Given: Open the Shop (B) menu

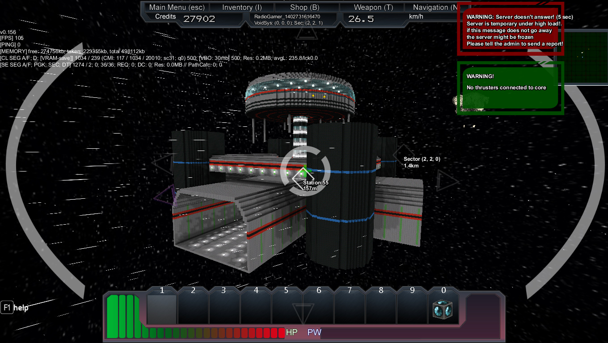Looking at the screenshot, I should point(307,7).
